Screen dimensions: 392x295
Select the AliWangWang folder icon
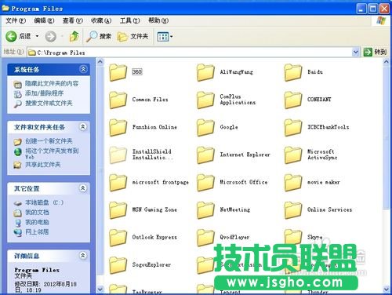tap(205, 72)
